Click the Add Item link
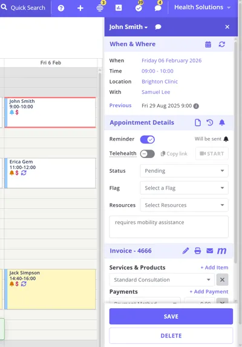 [214, 268]
